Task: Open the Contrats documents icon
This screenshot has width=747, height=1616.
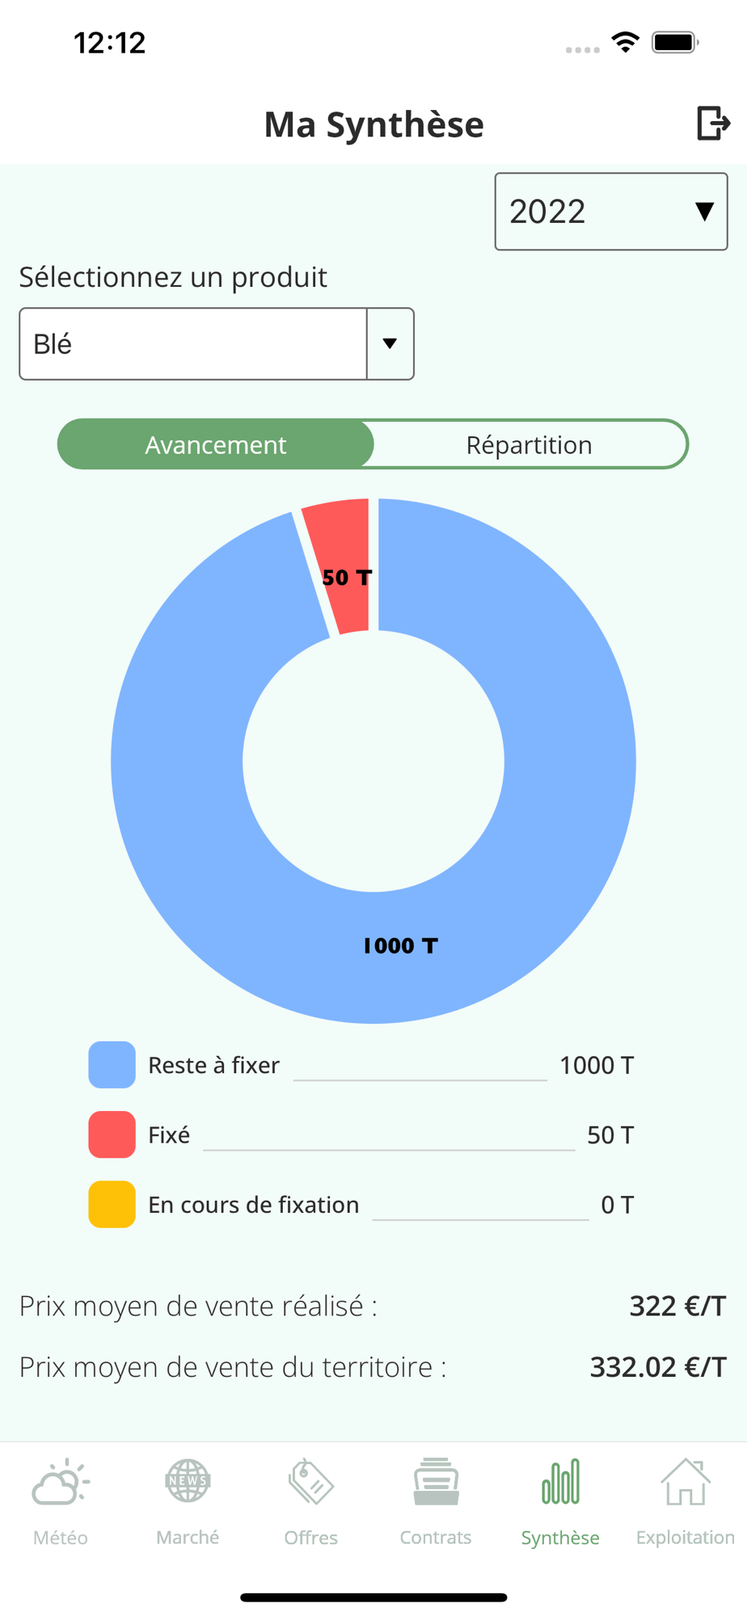Action: [436, 1482]
